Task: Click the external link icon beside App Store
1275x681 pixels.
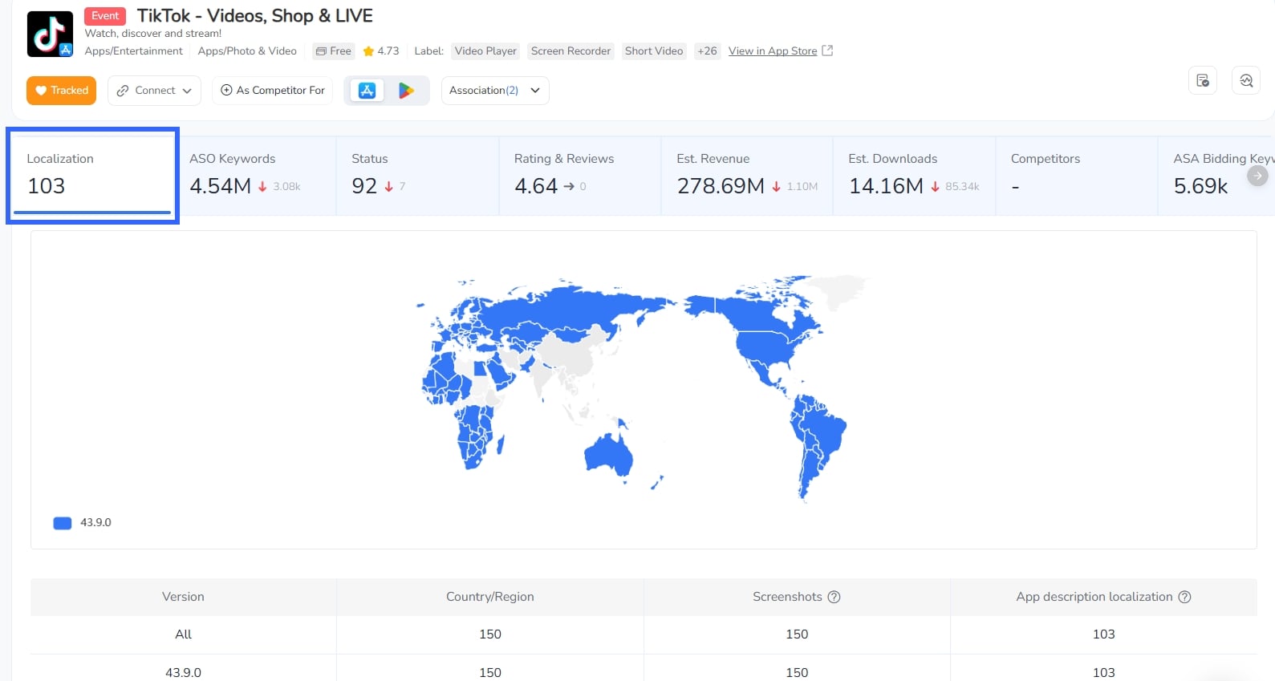Action: pyautogui.click(x=828, y=51)
